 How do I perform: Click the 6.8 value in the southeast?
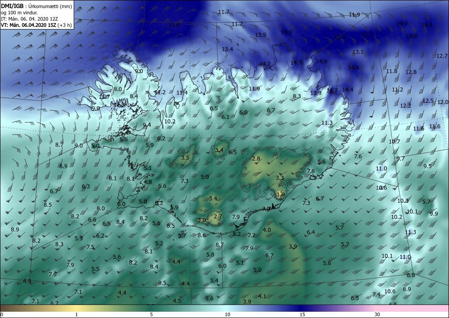pos(411,275)
